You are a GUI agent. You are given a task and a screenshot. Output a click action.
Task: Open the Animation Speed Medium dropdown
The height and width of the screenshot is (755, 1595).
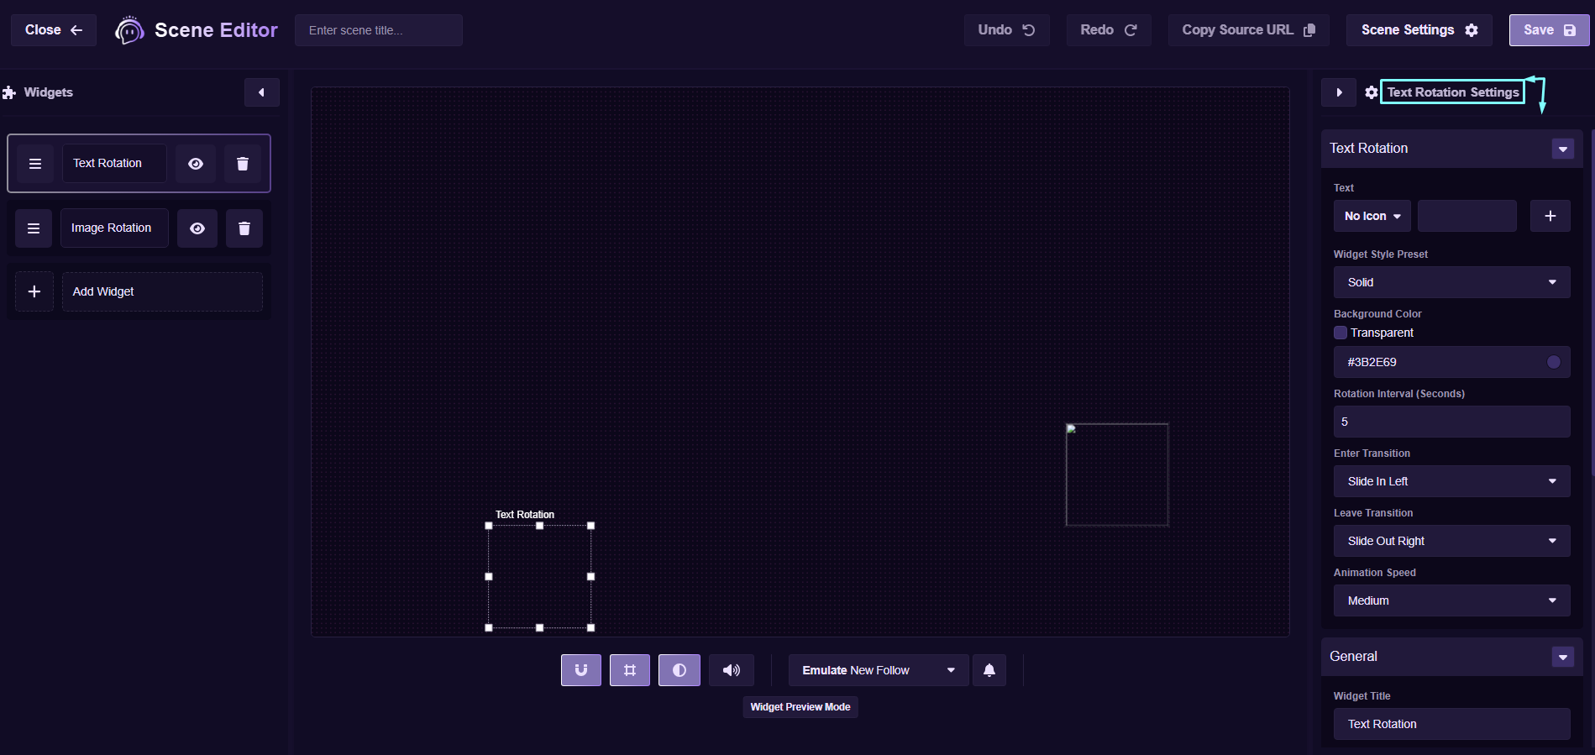coord(1452,600)
